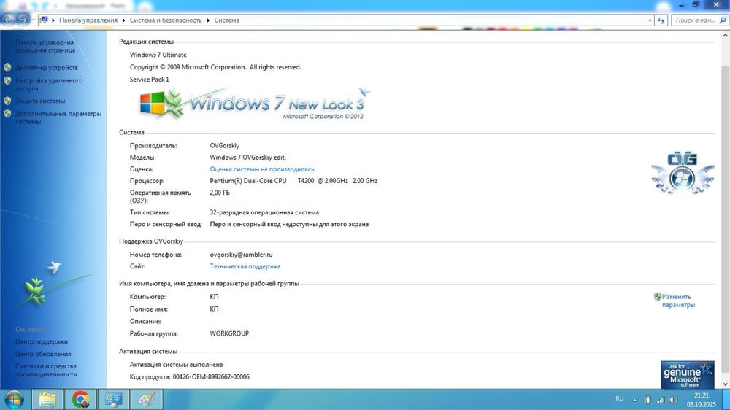Click 32-разрядная операционная система text
Screen dimensions: 730x410
pos(264,212)
